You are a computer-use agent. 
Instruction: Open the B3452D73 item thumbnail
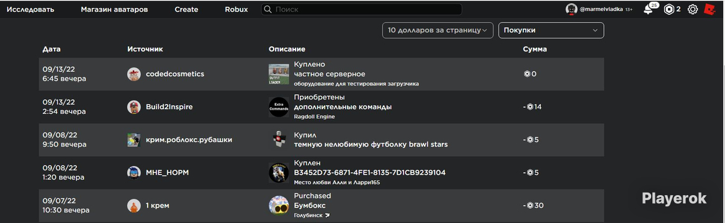point(279,173)
